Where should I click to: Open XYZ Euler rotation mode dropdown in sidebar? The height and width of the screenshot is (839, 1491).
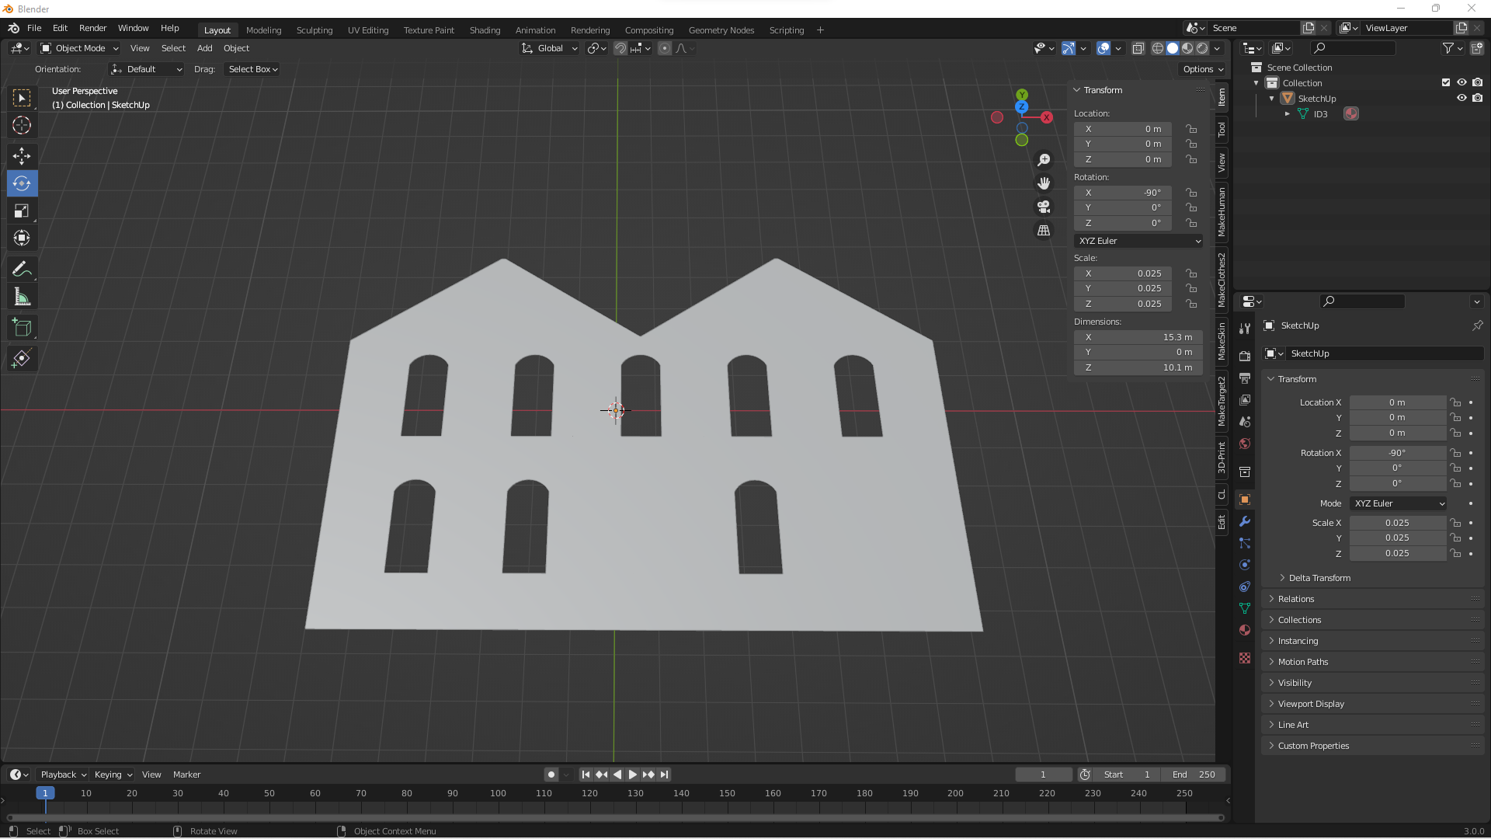coord(1139,241)
